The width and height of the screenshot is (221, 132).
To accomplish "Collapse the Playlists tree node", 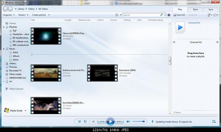I will coord(4,27).
